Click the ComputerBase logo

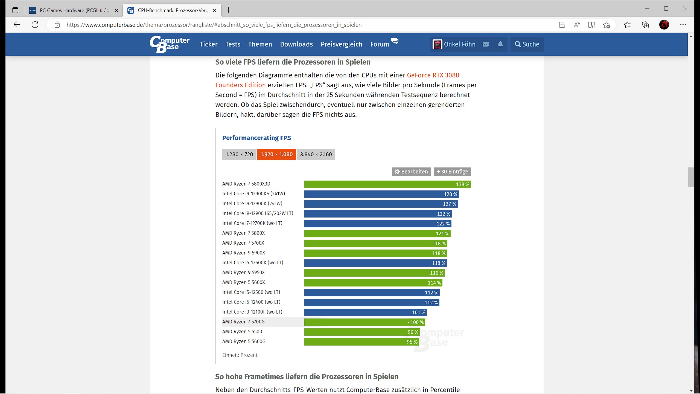tap(170, 44)
